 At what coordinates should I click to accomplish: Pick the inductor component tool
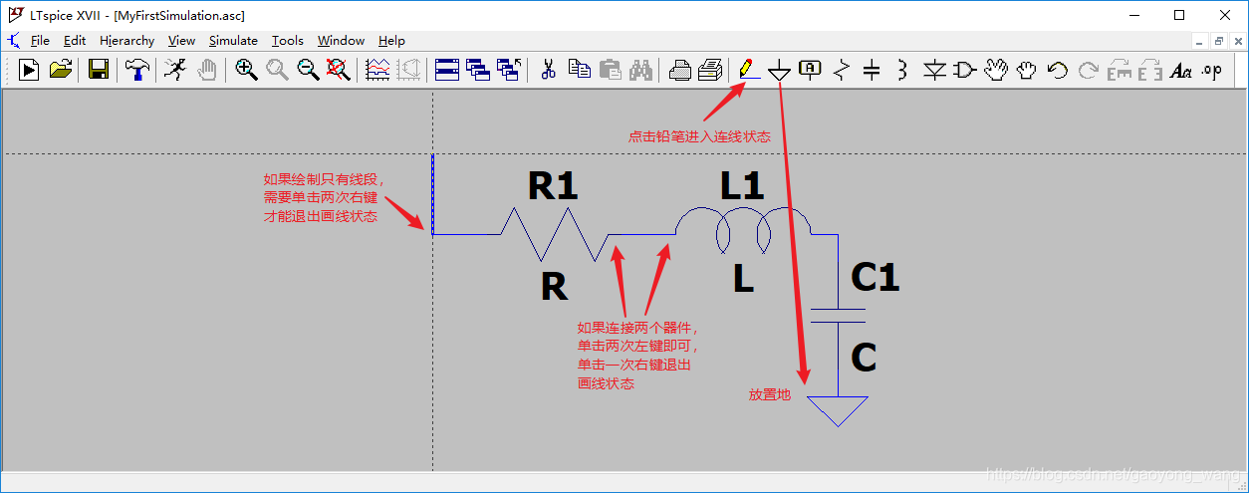point(902,70)
